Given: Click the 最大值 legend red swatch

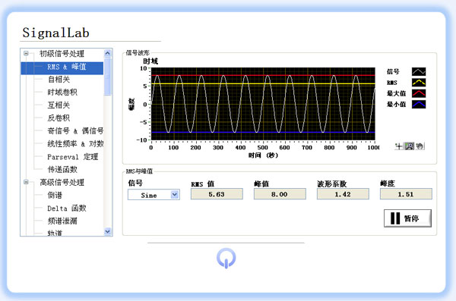Looking at the screenshot, I should (x=419, y=93).
